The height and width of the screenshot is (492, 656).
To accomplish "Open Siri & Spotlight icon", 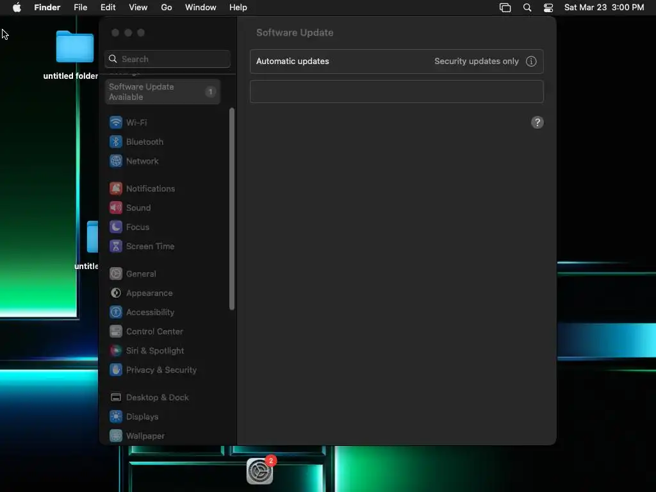I will [x=116, y=350].
